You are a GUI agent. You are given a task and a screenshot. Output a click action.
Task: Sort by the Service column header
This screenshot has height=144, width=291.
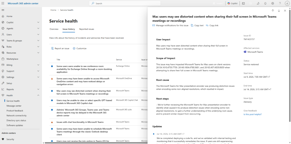point(119,60)
